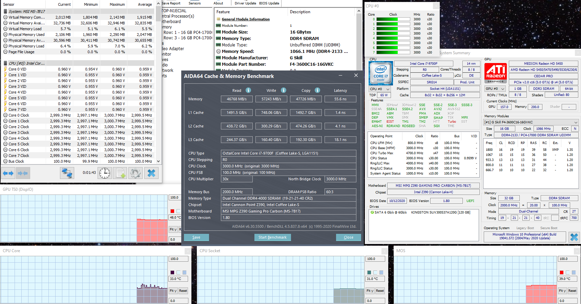Click the Intel Core i7 logo in System Summary

coord(380,73)
